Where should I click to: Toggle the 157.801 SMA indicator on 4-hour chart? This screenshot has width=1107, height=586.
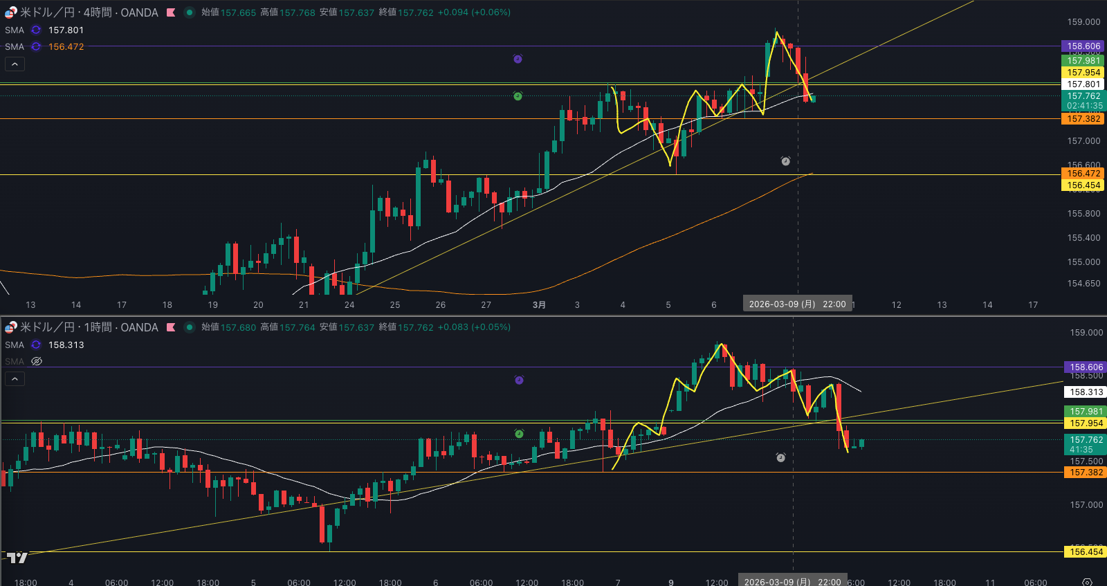(x=36, y=30)
